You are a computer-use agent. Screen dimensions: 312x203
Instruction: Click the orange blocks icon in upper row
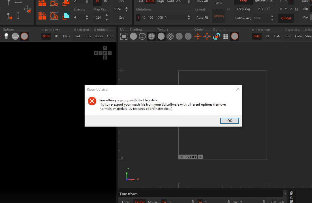pos(42,3)
